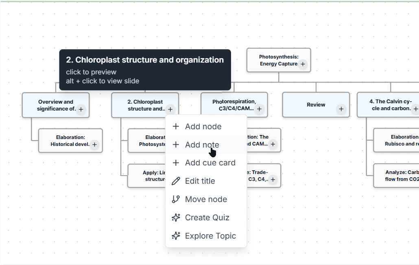The image size is (419, 265).
Task: Click the plus icon on Photosynthesis: Energy Capture node
Action: [x=303, y=64]
